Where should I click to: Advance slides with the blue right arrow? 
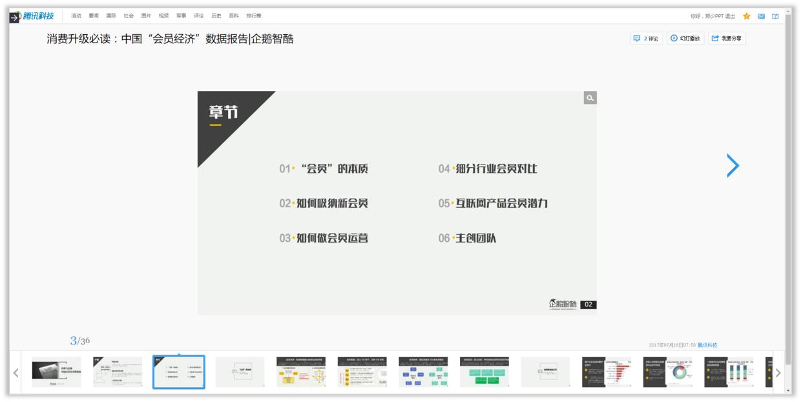click(x=733, y=166)
